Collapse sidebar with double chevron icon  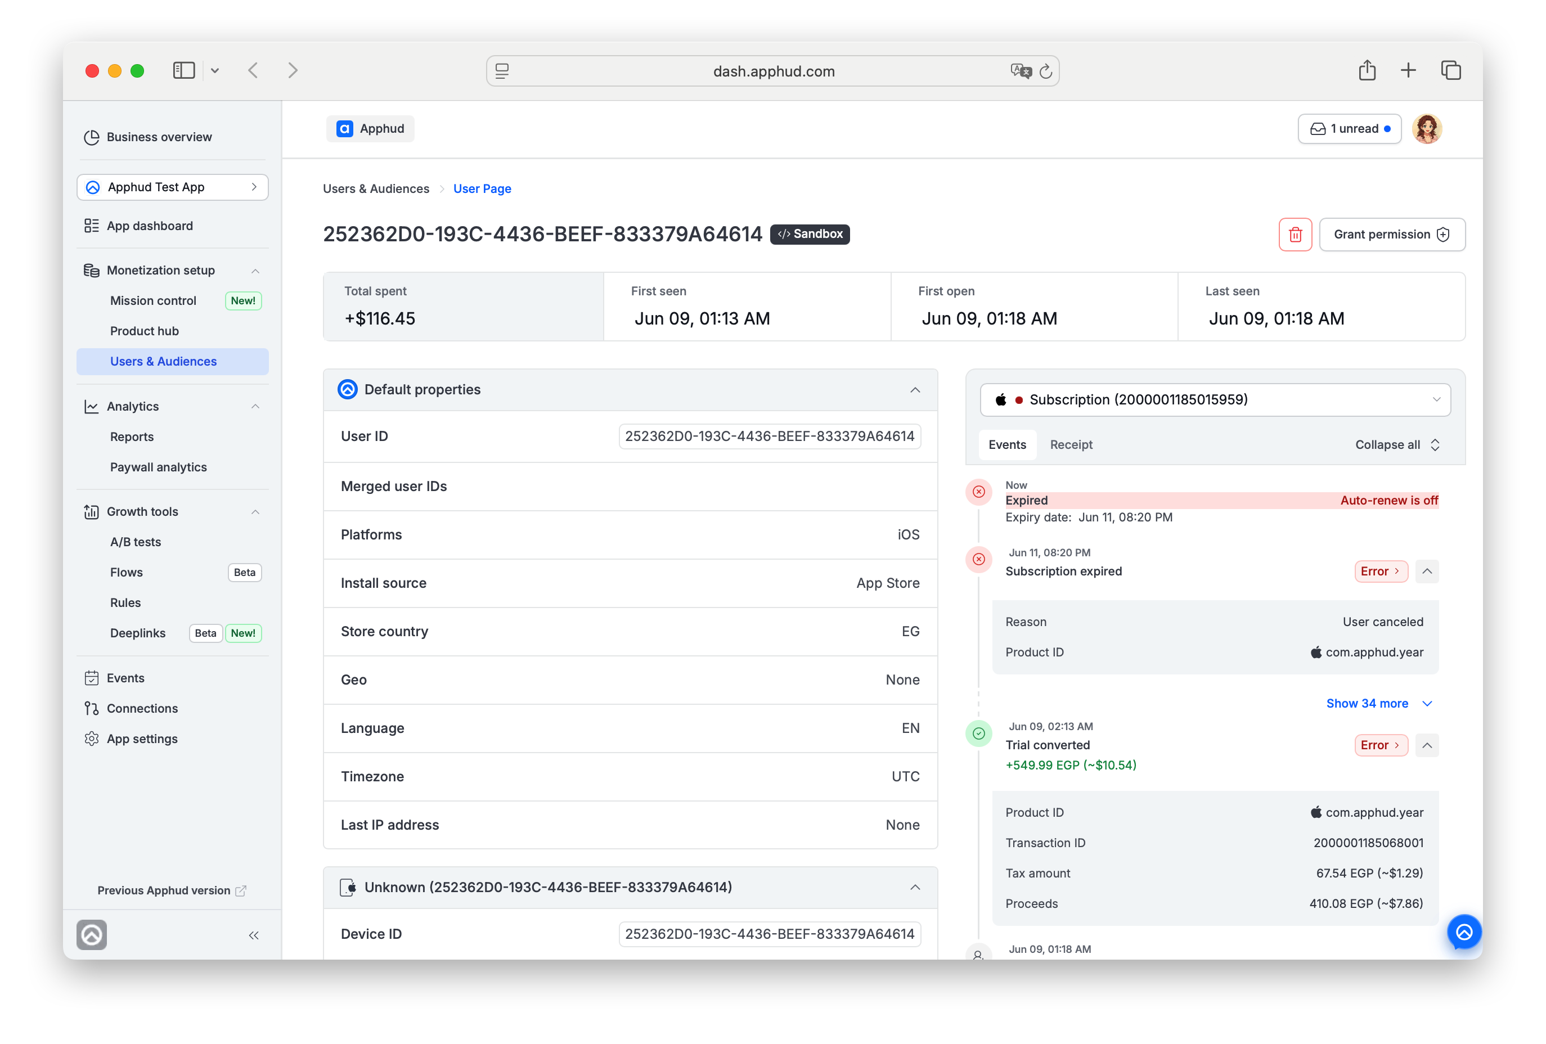coord(254,935)
